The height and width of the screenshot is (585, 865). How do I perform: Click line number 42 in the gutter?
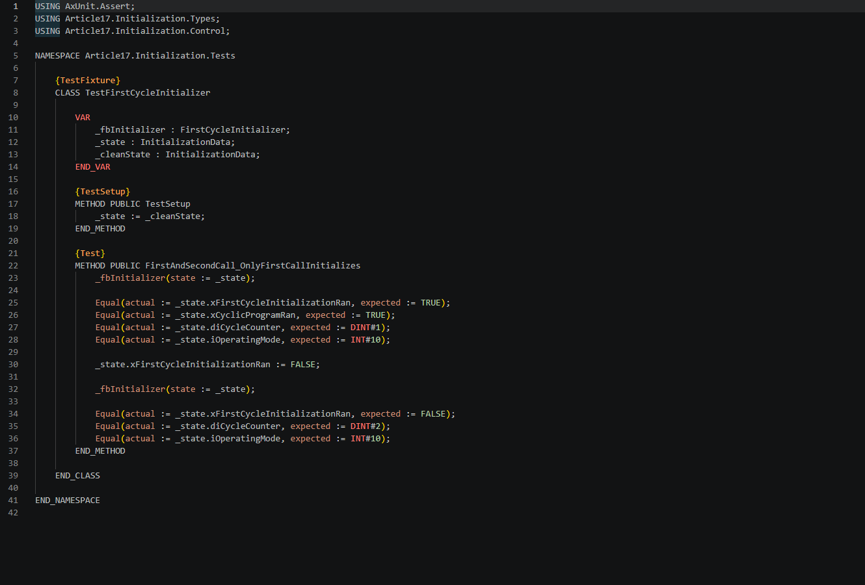(x=13, y=513)
